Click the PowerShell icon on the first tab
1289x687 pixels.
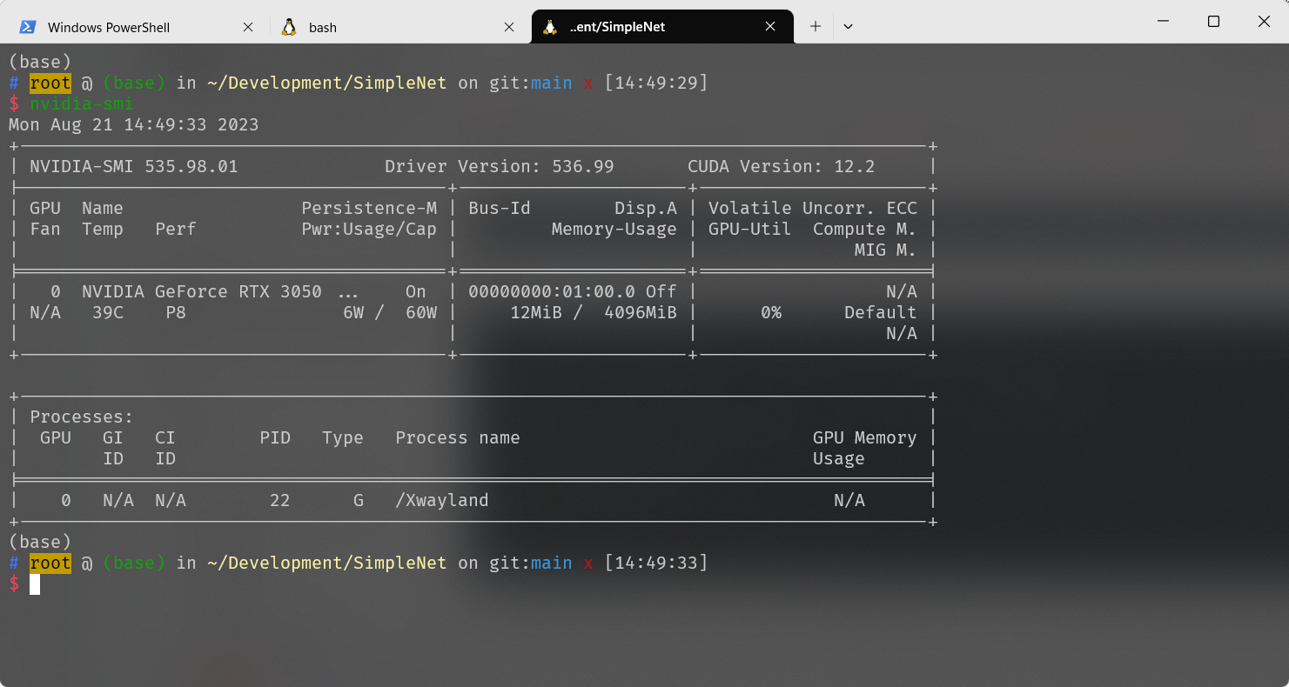(26, 26)
